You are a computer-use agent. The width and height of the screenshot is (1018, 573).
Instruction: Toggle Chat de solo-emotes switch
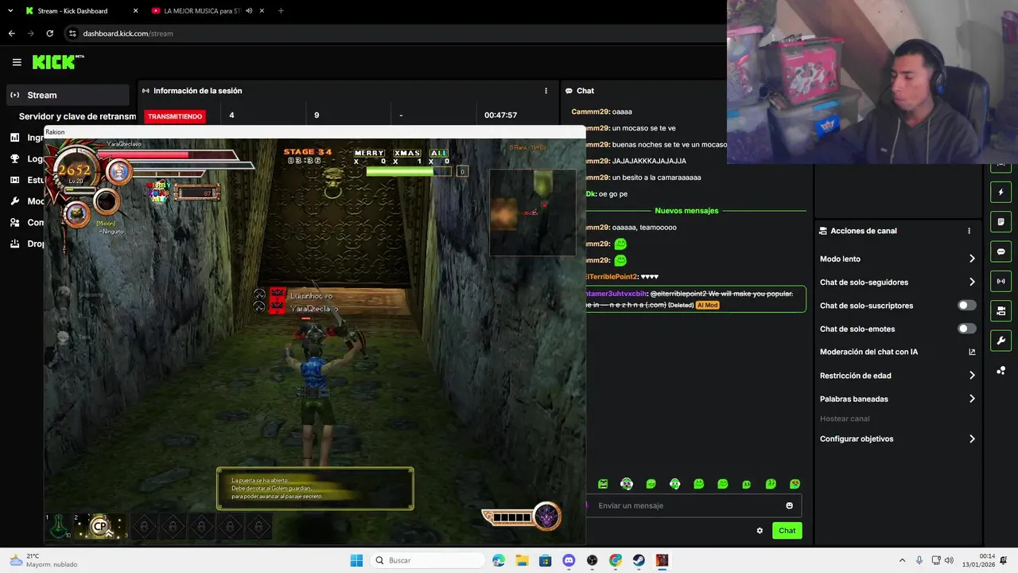pos(966,329)
